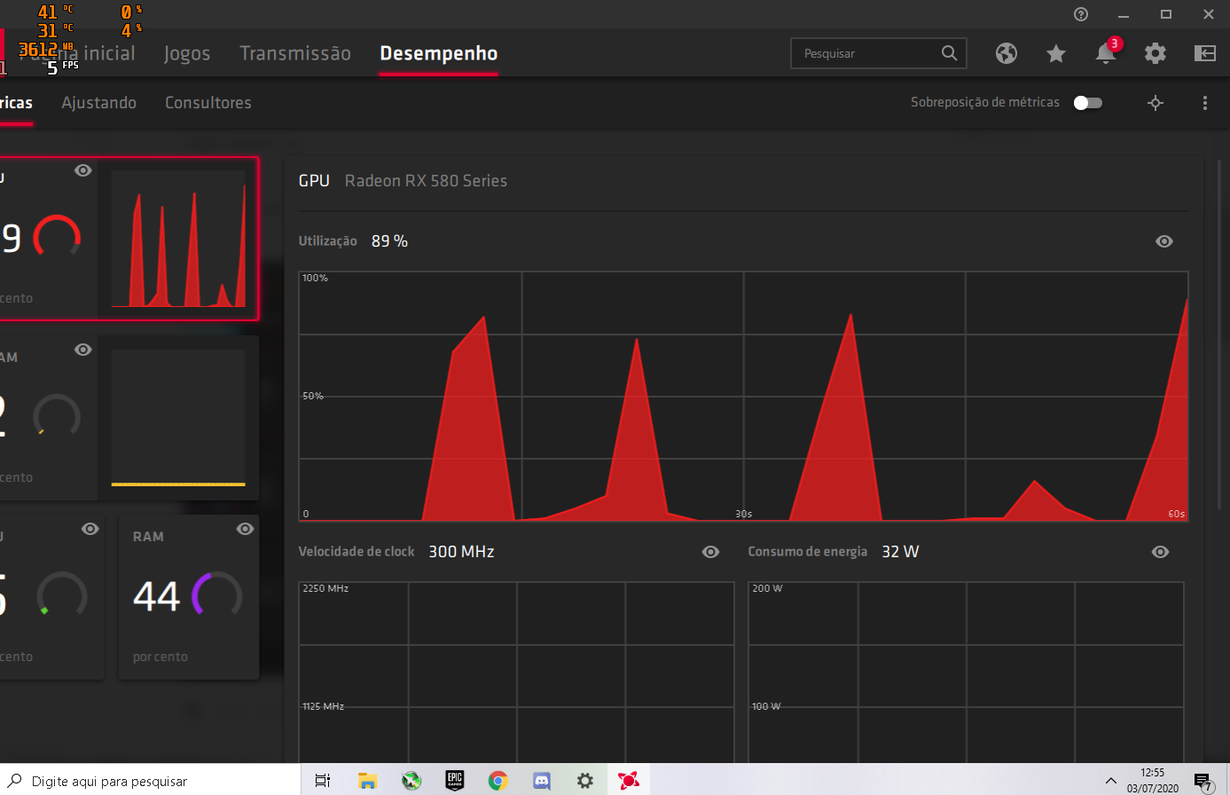1230x795 pixels.
Task: Open MSI Afterburner from the taskbar
Action: coord(411,781)
